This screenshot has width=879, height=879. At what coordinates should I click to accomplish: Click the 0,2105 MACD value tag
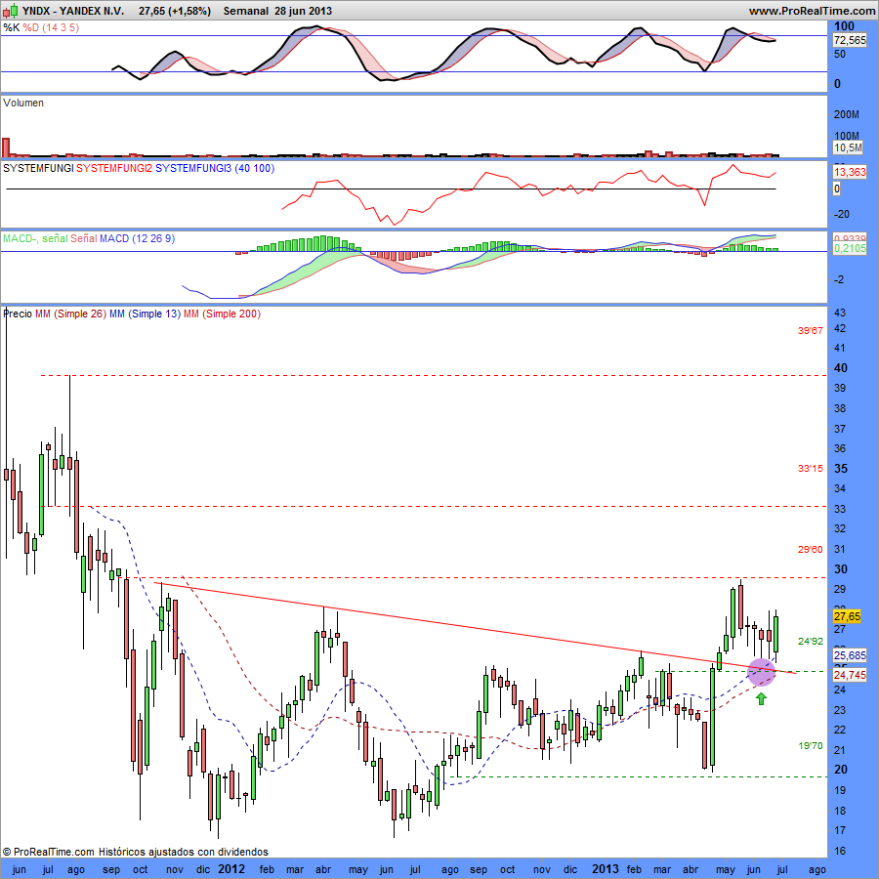pos(850,248)
